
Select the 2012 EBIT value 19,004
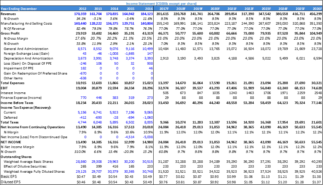pyautogui.click(x=81, y=88)
